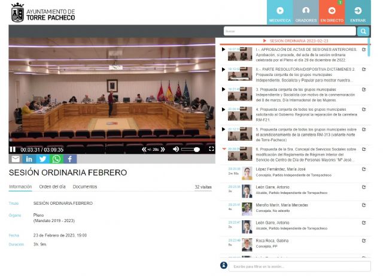Share the session on LinkedIn
This screenshot has height=276, width=383.
29,159
